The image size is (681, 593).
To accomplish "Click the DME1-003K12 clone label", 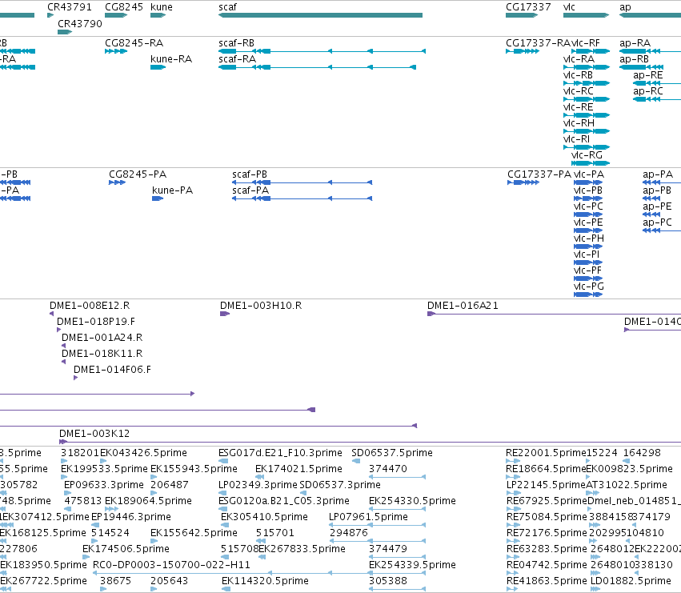I will [x=94, y=434].
